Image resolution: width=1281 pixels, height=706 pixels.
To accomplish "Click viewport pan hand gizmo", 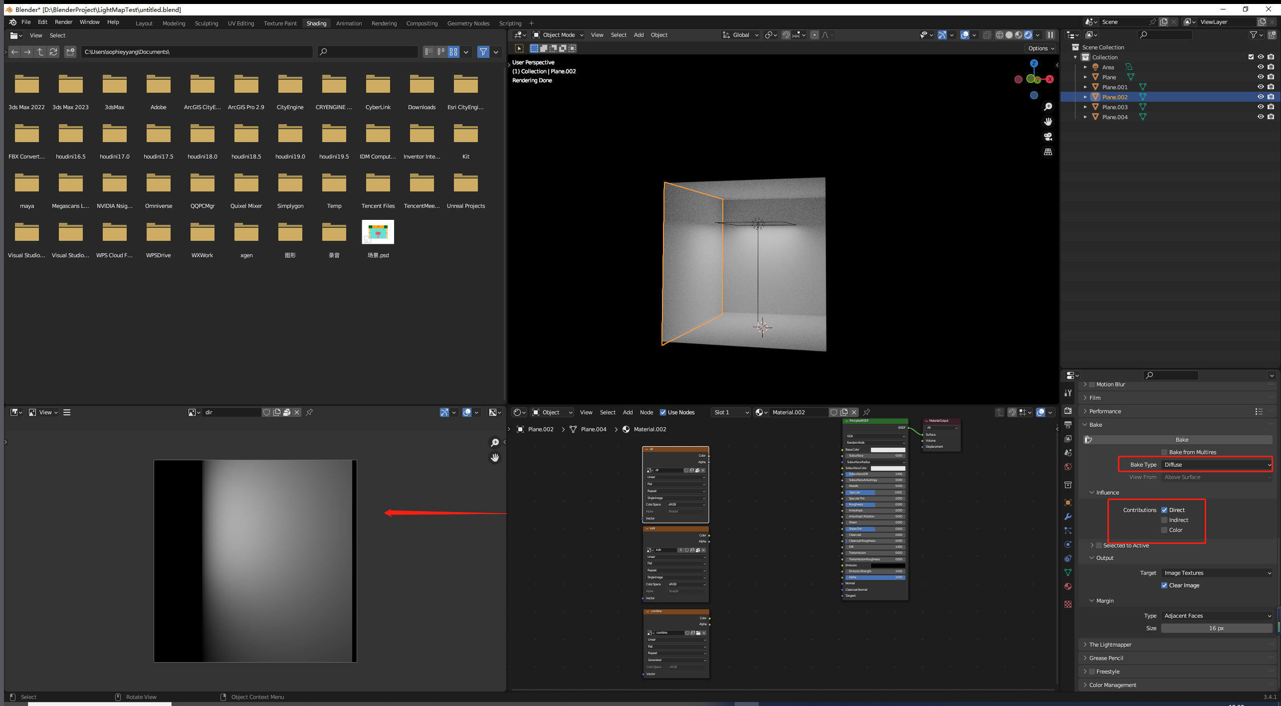I will 1048,122.
